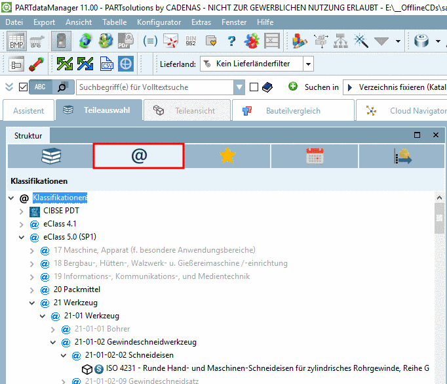Image resolution: width=447 pixels, height=384 pixels.
Task: Open the catalogs stack view in Struktur
Action: click(50, 156)
